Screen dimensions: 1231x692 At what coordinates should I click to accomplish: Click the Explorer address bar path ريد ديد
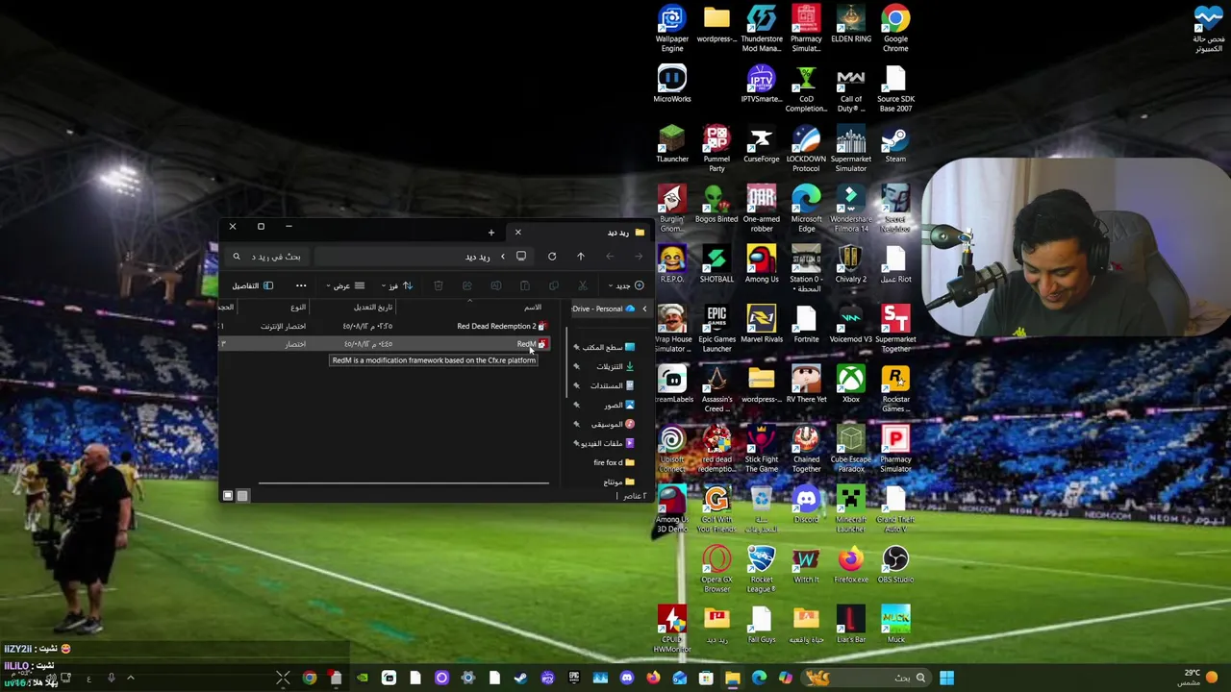point(478,257)
